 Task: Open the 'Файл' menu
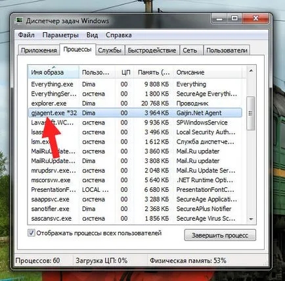pyautogui.click(x=26, y=35)
